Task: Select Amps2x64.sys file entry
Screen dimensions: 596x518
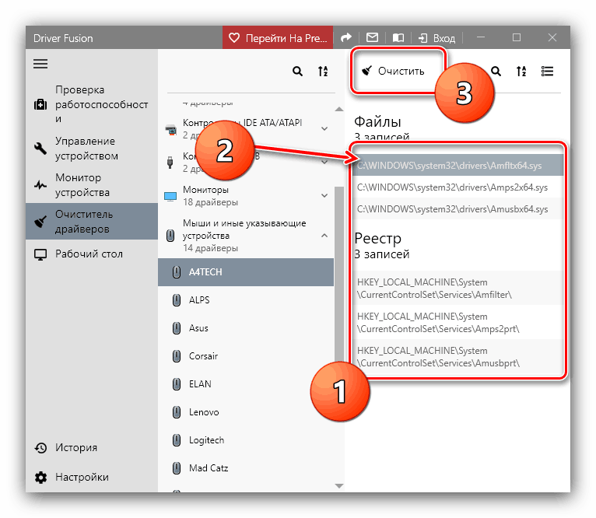Action: 458,187
